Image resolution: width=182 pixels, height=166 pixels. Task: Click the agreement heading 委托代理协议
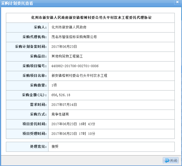(90, 18)
